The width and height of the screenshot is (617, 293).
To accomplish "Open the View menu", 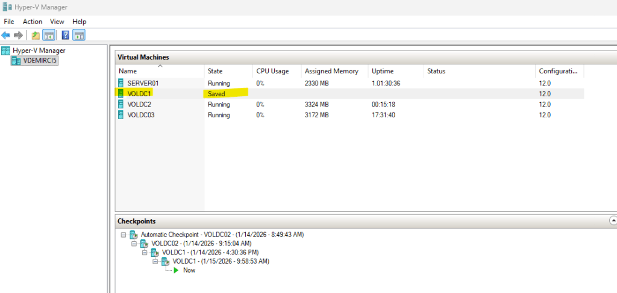I will pyautogui.click(x=57, y=22).
